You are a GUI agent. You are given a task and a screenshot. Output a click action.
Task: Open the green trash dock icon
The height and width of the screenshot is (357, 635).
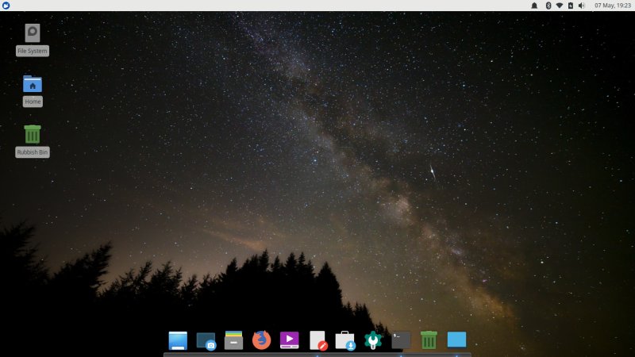click(x=429, y=340)
